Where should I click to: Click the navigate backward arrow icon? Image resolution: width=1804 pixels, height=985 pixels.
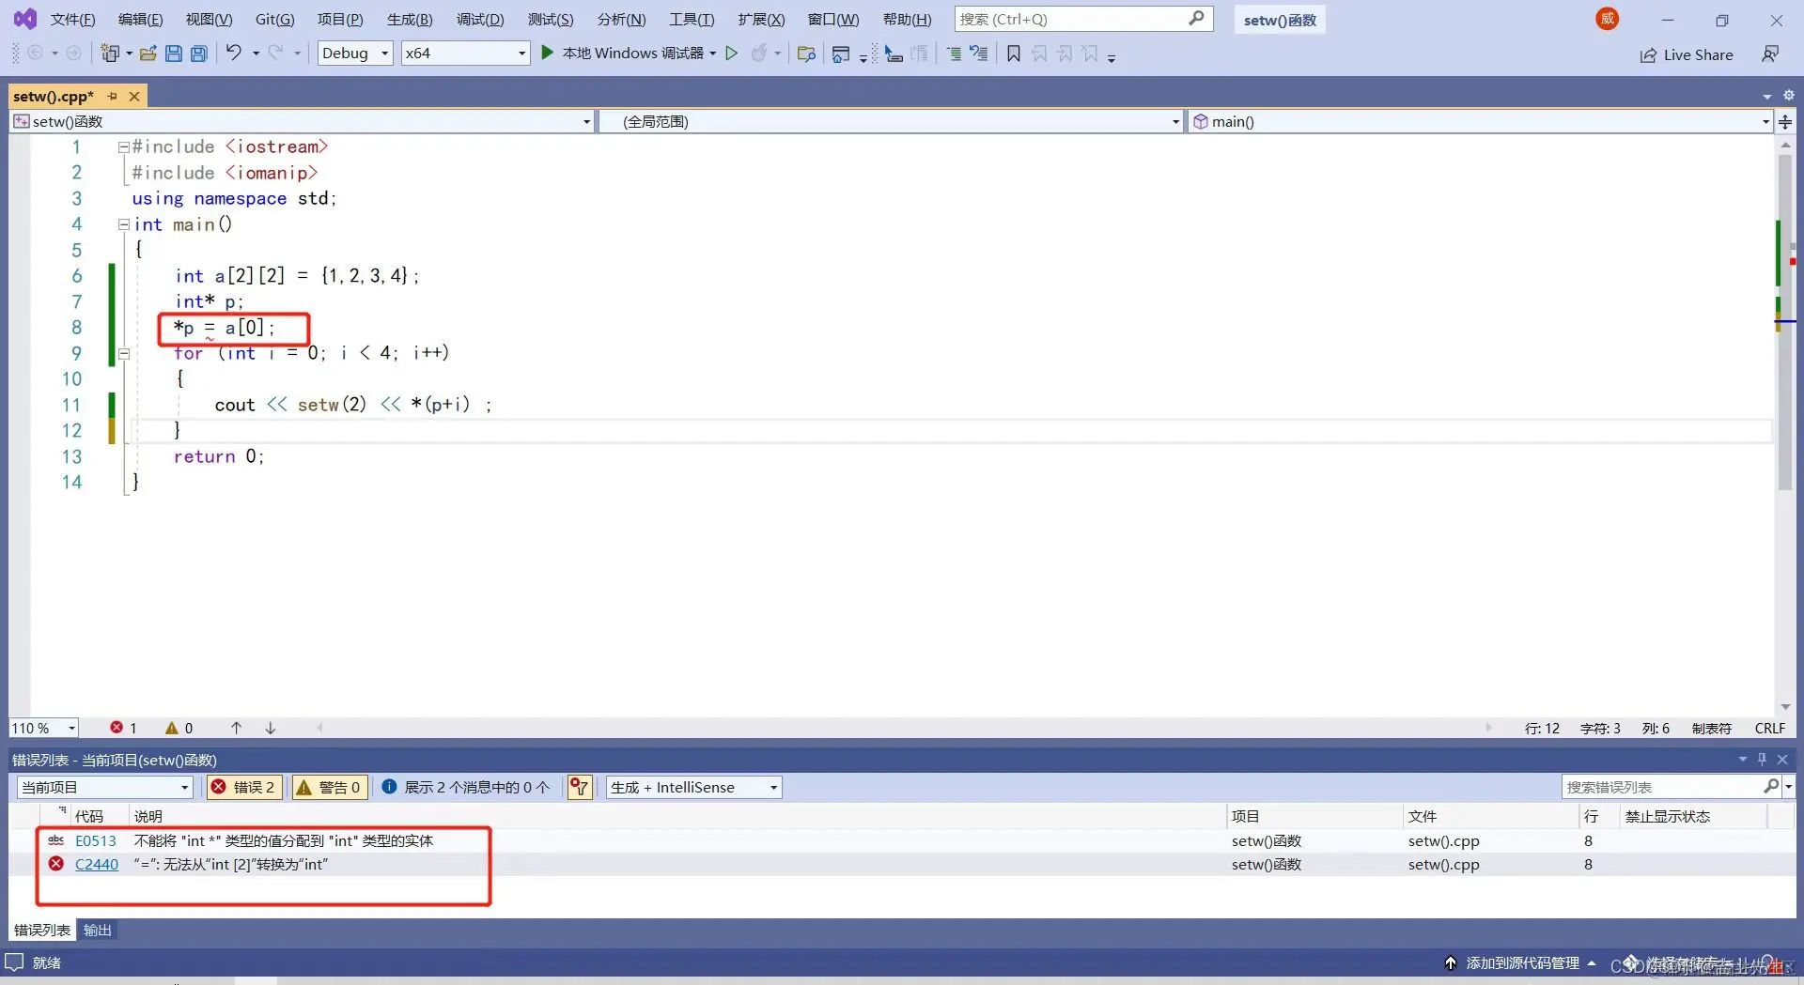pyautogui.click(x=35, y=54)
